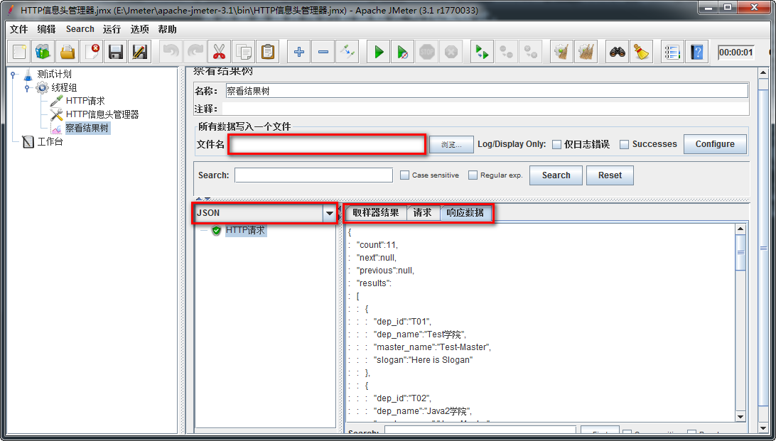The image size is (776, 441).
Task: Open search with binoculars icon
Action: (x=617, y=51)
